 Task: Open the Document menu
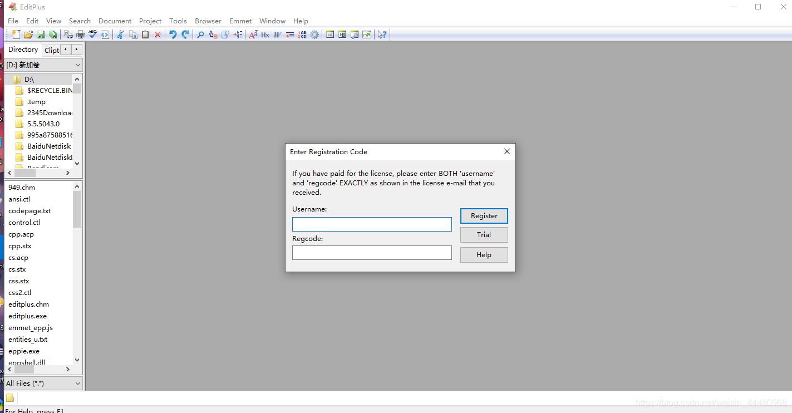point(115,21)
